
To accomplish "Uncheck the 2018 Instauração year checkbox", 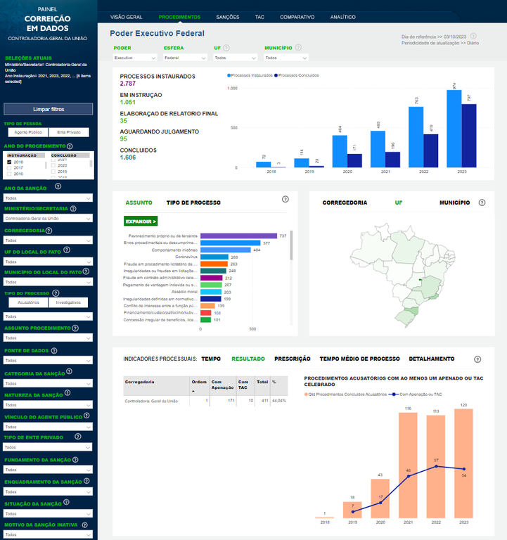I will pos(9,162).
